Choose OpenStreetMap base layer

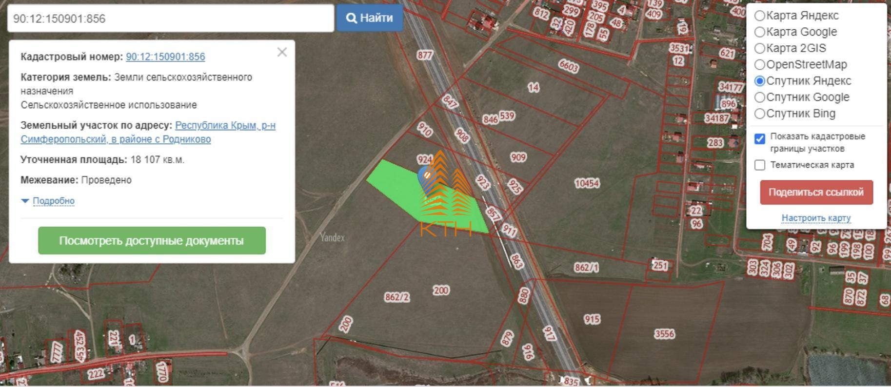[760, 64]
